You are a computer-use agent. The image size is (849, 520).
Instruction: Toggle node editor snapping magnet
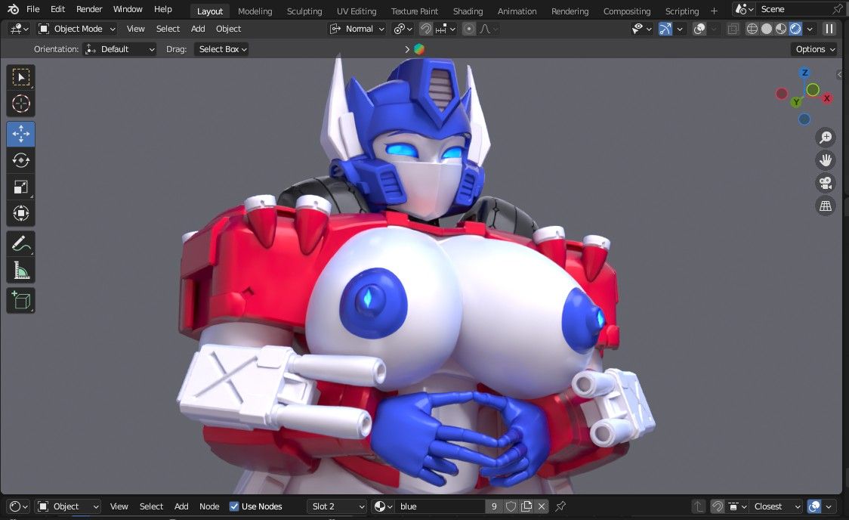click(718, 506)
